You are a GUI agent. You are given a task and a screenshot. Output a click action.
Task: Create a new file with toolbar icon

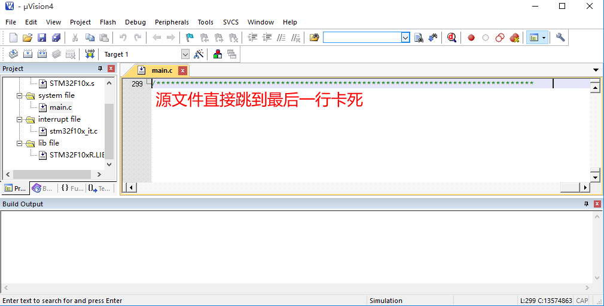(13, 38)
